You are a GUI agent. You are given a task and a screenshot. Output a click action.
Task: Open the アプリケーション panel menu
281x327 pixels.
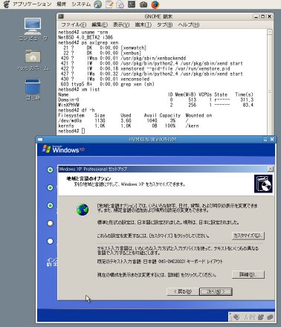pyautogui.click(x=32, y=4)
